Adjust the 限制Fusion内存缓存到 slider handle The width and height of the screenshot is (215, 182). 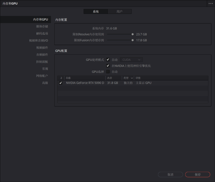(132, 40)
